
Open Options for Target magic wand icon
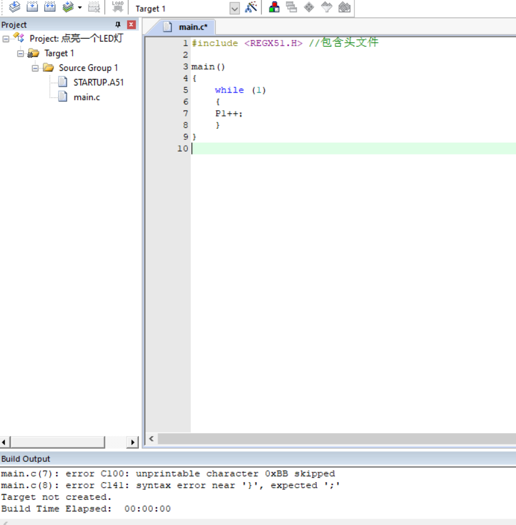[251, 7]
